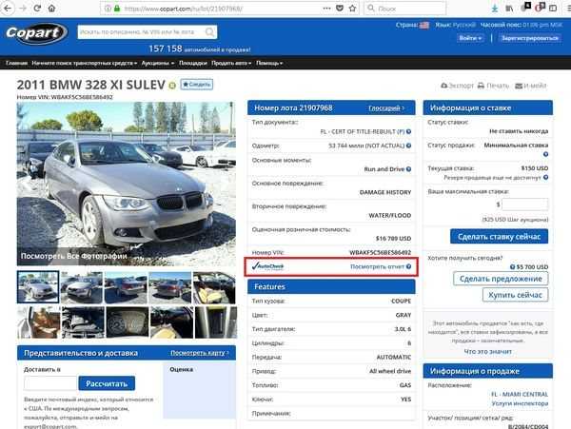Screen dimensions: 571x429
Task: Select the first front-left car thumbnail
Action: click(x=38, y=287)
